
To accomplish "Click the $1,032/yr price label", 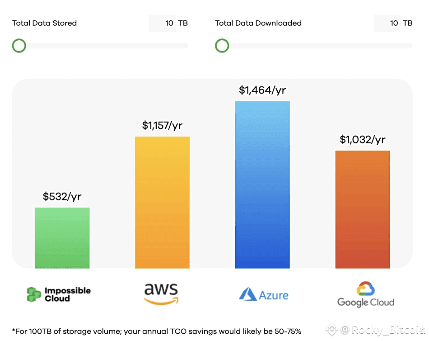I will pyautogui.click(x=363, y=140).
